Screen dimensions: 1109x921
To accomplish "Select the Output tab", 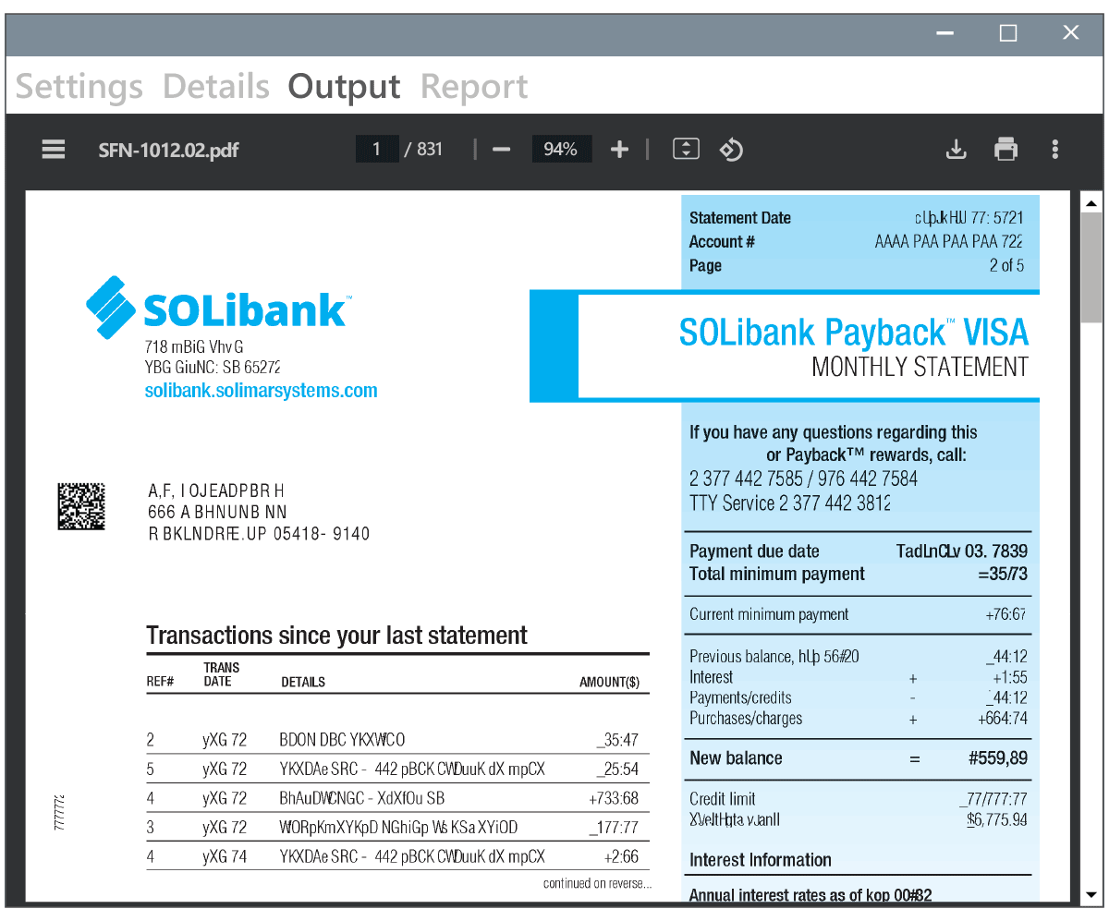I will 344,87.
